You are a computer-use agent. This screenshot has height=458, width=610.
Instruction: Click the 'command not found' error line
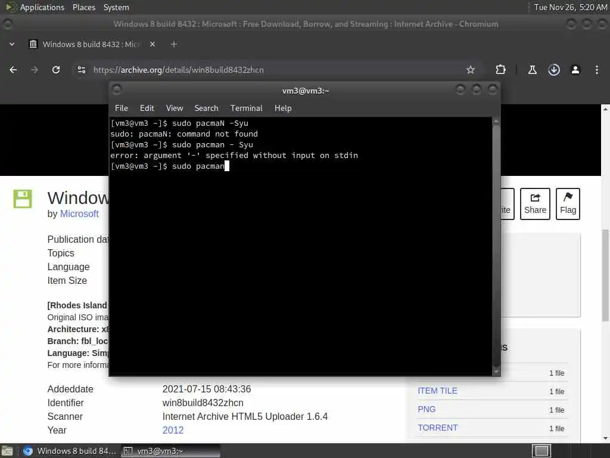tap(184, 134)
